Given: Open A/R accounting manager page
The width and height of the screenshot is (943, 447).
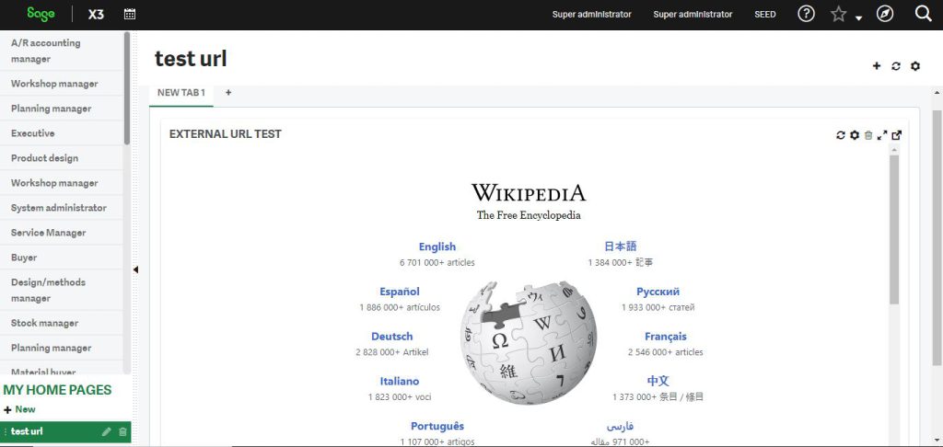Looking at the screenshot, I should (62, 52).
